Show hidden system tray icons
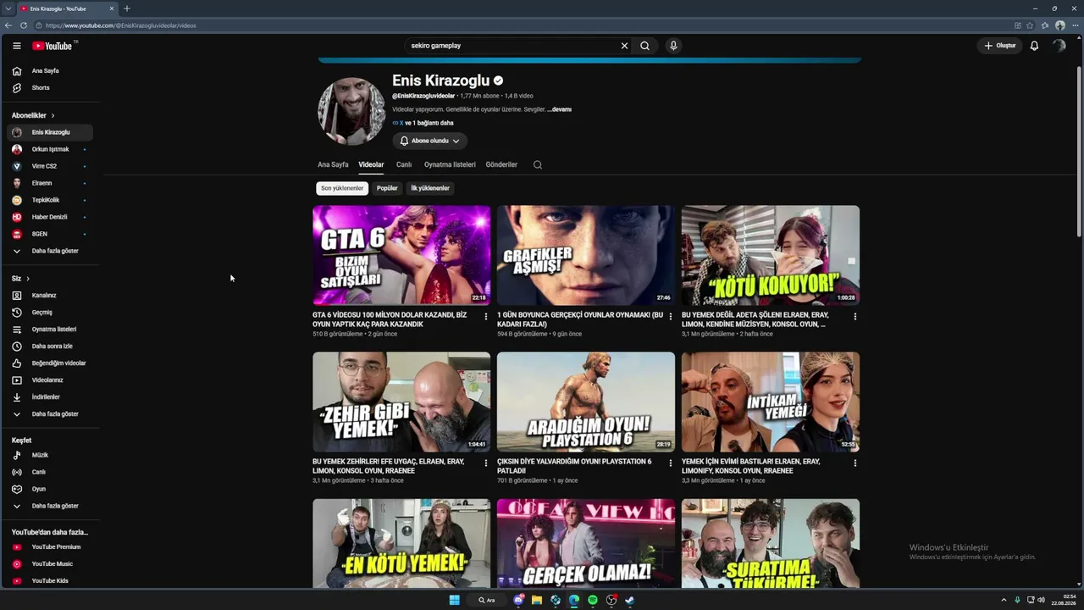 (x=1004, y=600)
